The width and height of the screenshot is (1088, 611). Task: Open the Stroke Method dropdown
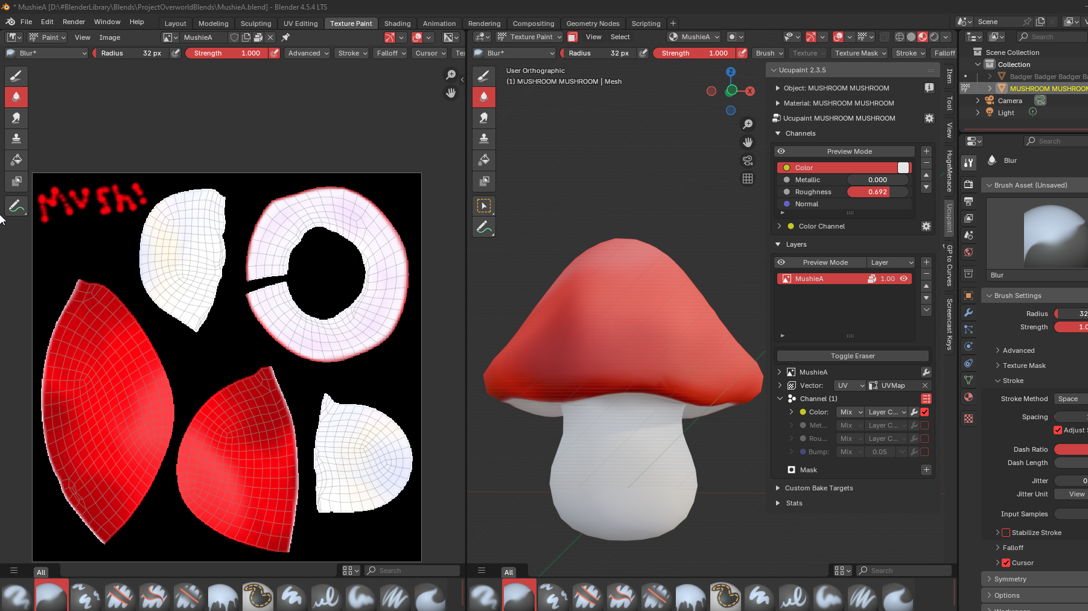point(1071,399)
